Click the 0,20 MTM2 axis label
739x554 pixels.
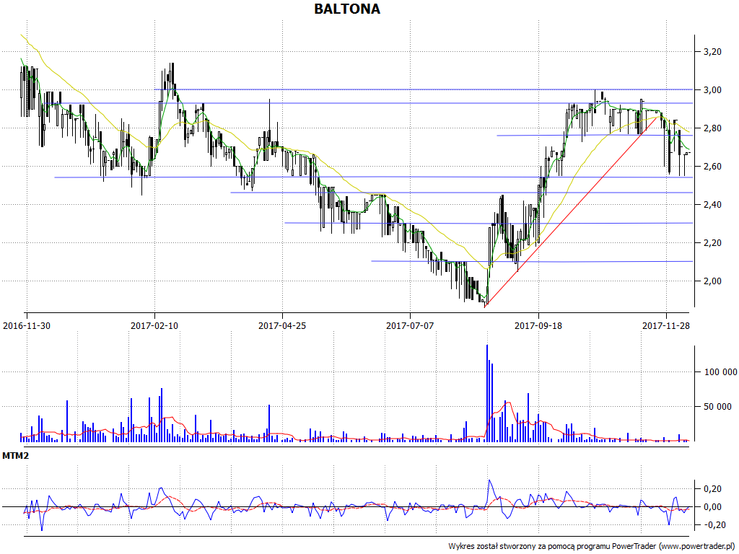[x=712, y=489]
